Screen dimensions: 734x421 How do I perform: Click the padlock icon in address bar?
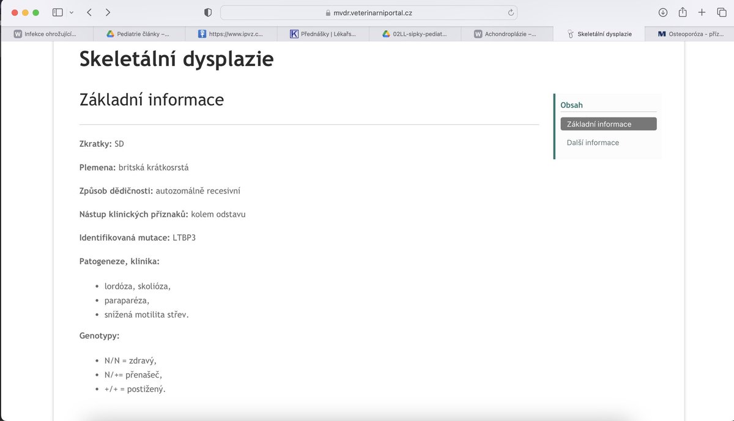(x=328, y=12)
